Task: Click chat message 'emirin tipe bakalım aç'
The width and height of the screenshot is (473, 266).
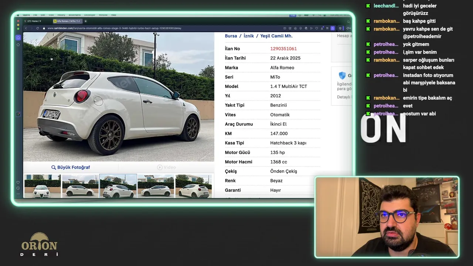Action: coord(428,98)
